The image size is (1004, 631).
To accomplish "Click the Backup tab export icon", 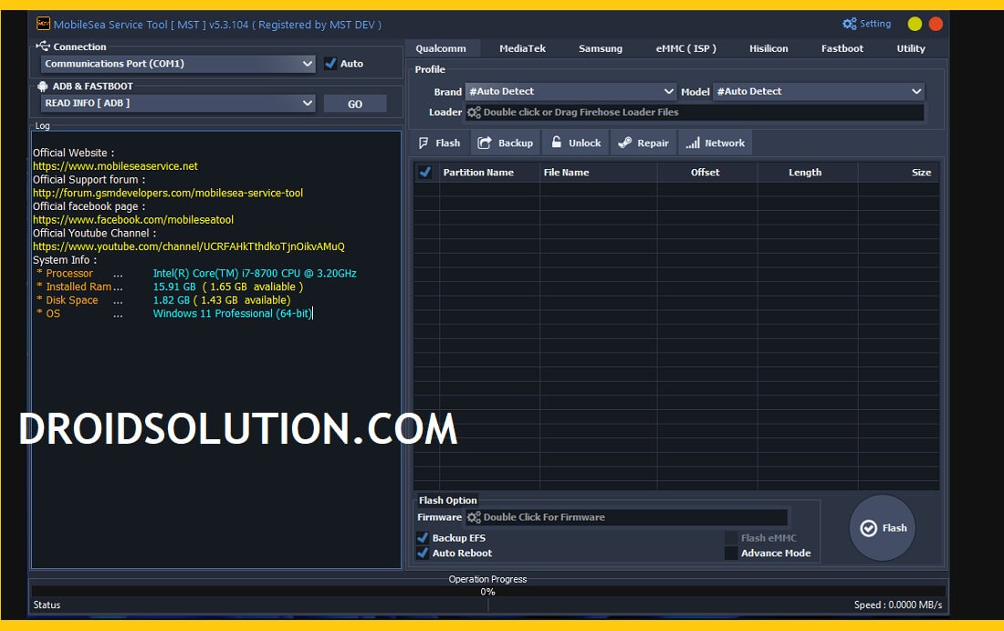I will pyautogui.click(x=485, y=142).
